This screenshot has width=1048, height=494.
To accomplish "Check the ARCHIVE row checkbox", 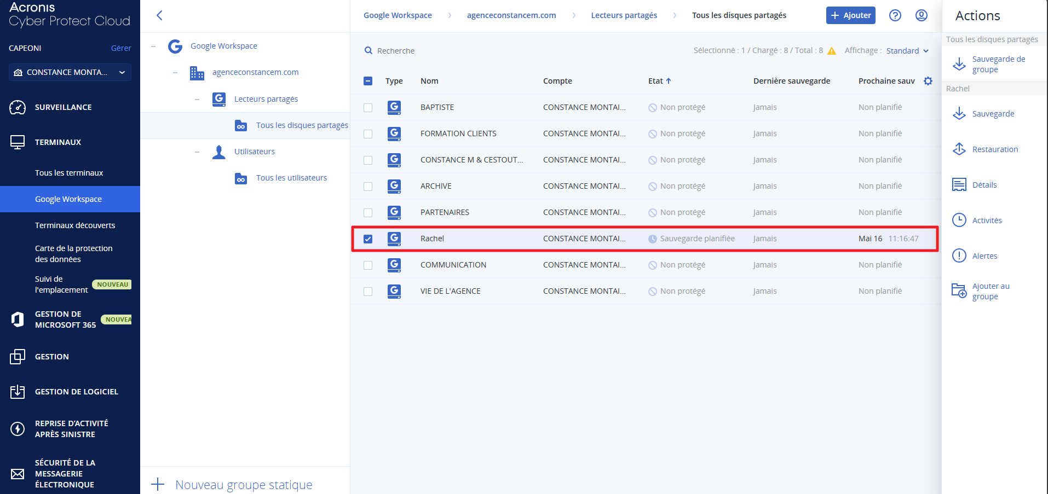I will (x=368, y=187).
